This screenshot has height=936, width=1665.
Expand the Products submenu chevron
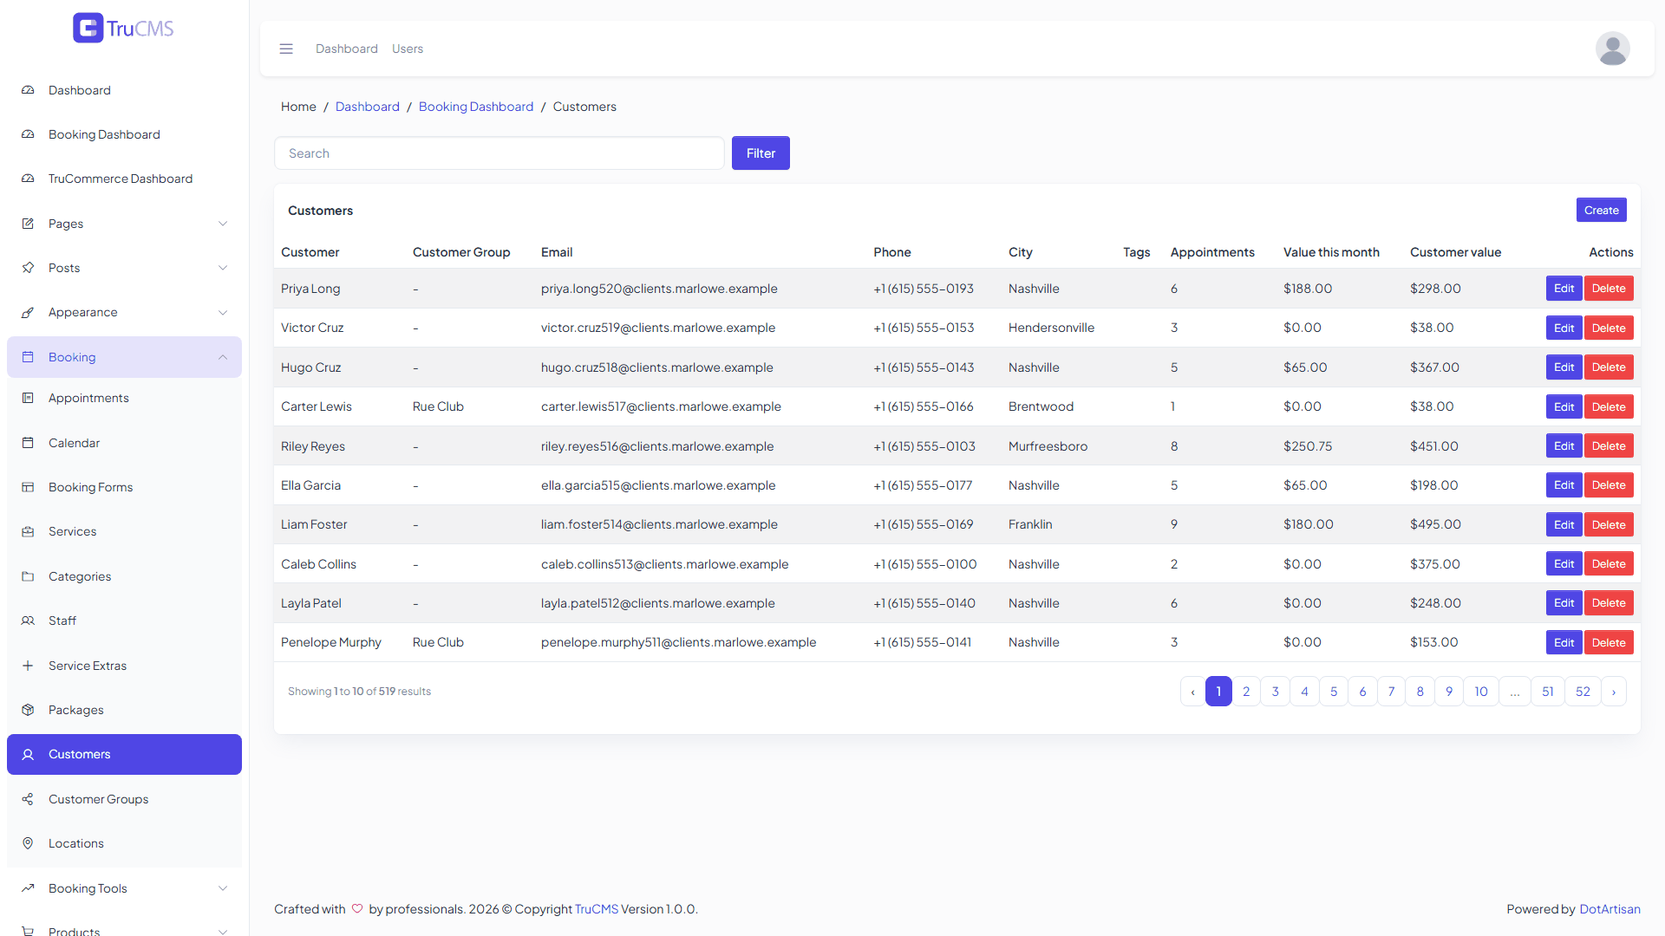223,931
